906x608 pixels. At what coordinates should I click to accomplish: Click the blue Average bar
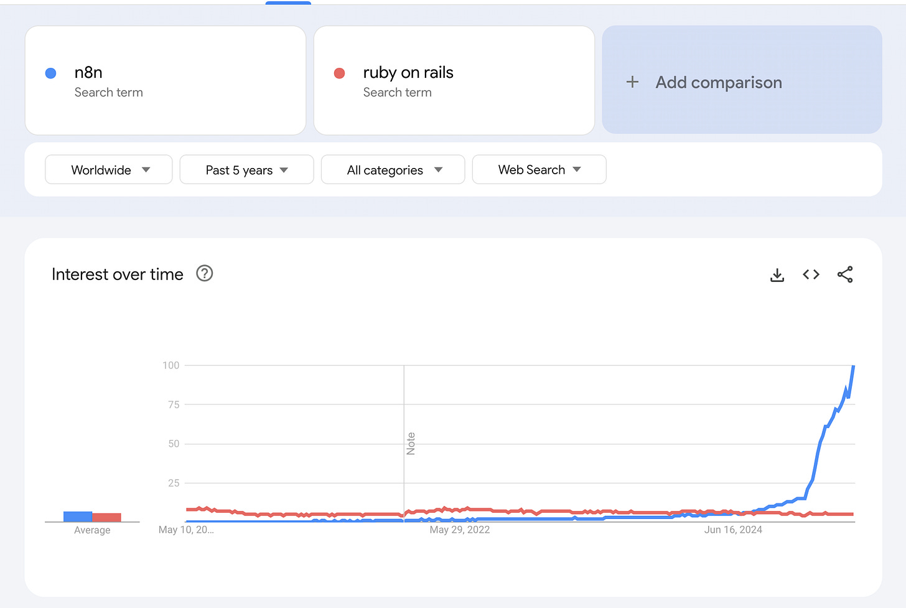coord(78,517)
